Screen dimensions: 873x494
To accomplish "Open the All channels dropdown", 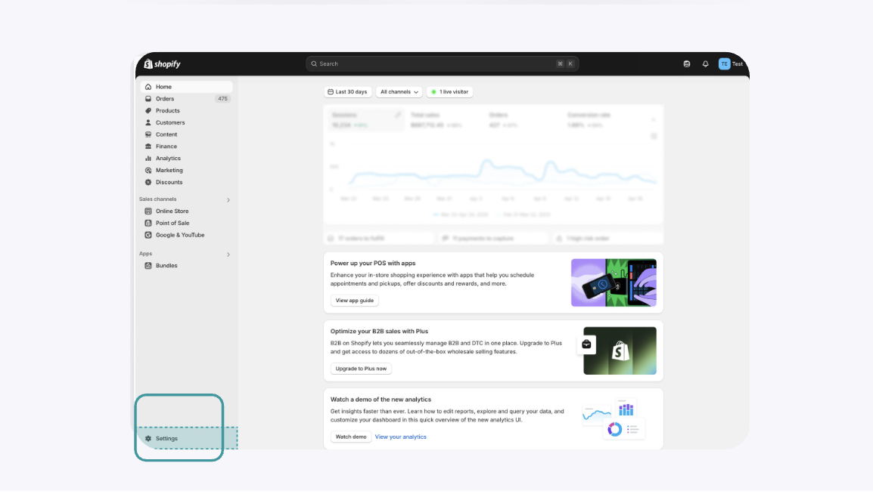I will pyautogui.click(x=399, y=92).
